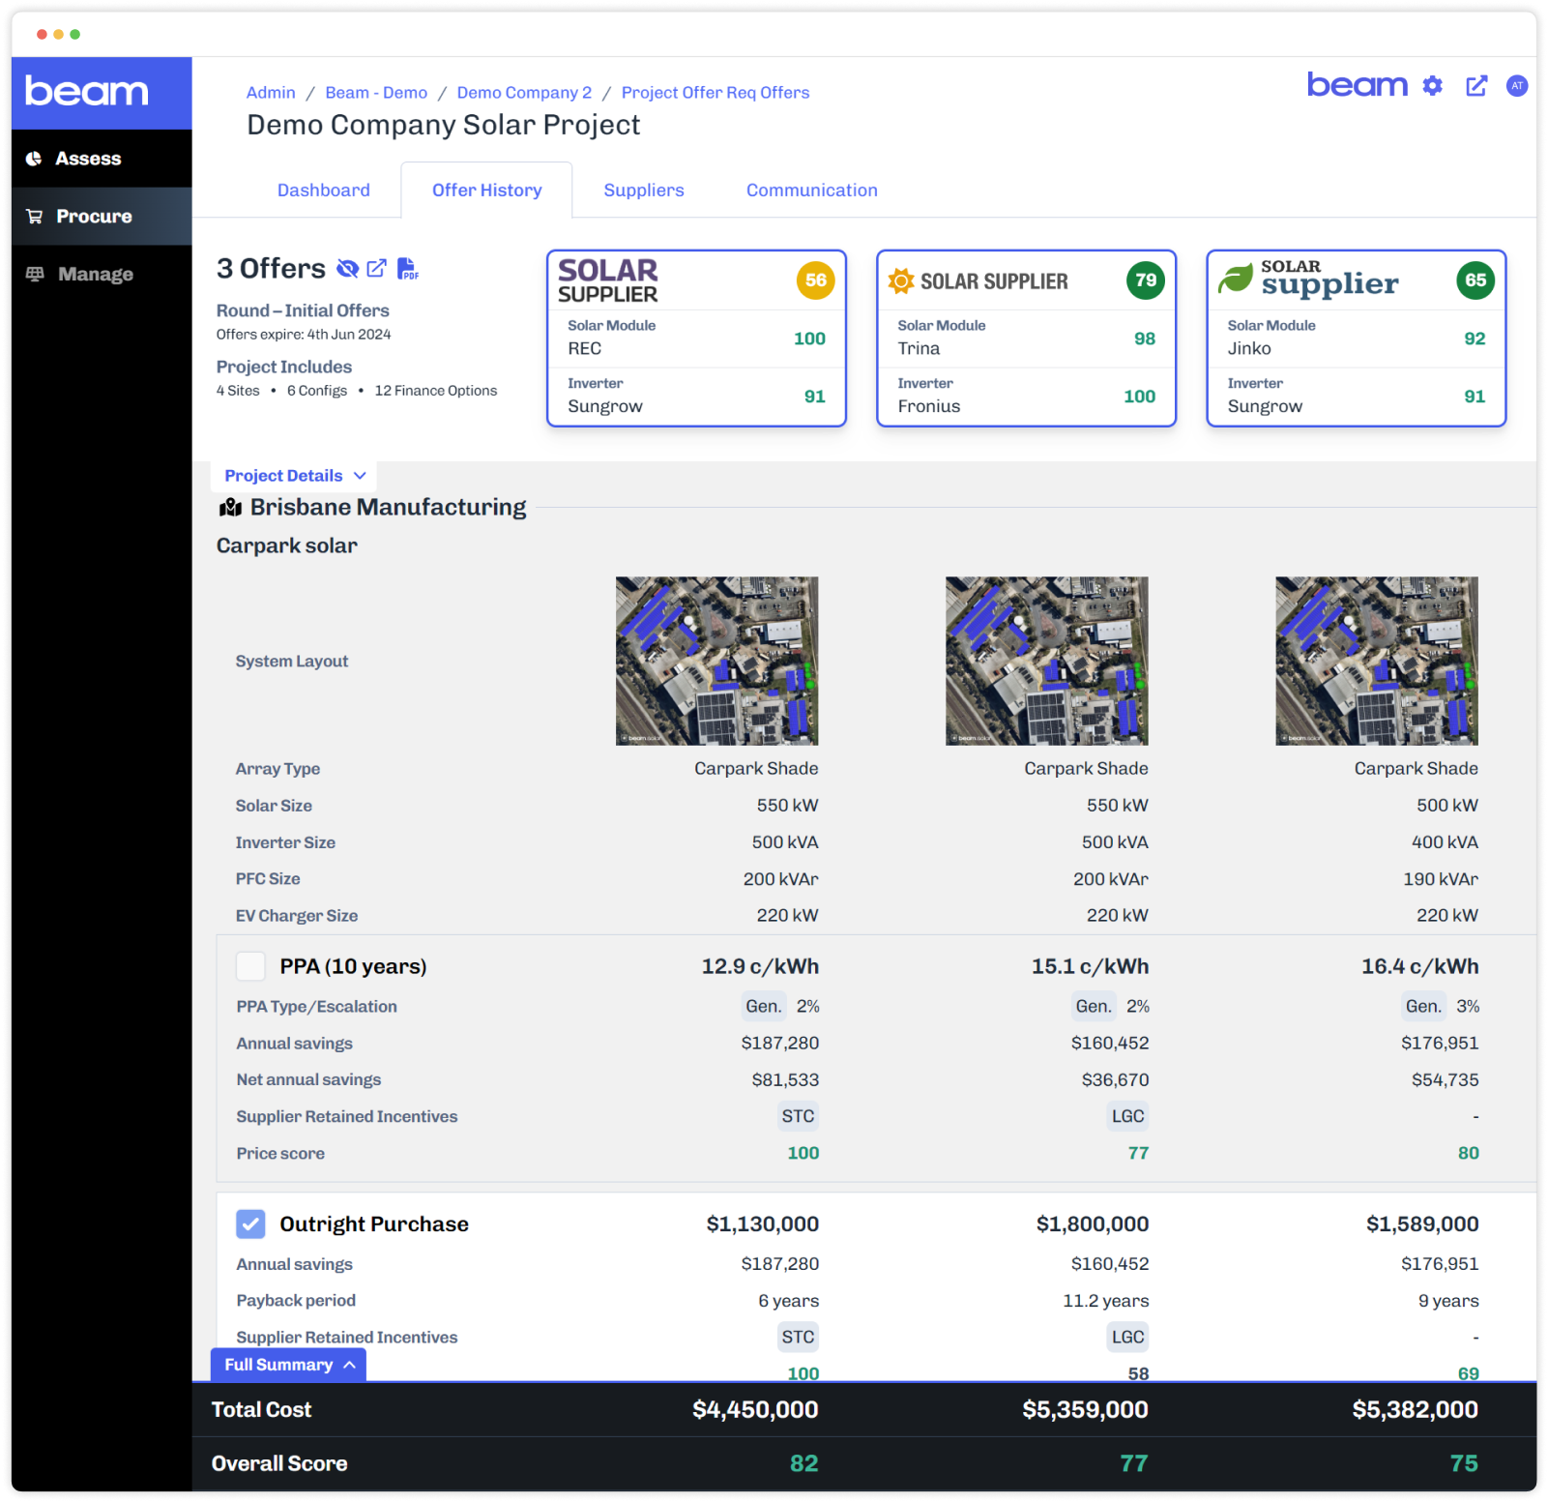Go to the Beam - Demo breadcrumb
The width and height of the screenshot is (1548, 1503).
coord(376,93)
